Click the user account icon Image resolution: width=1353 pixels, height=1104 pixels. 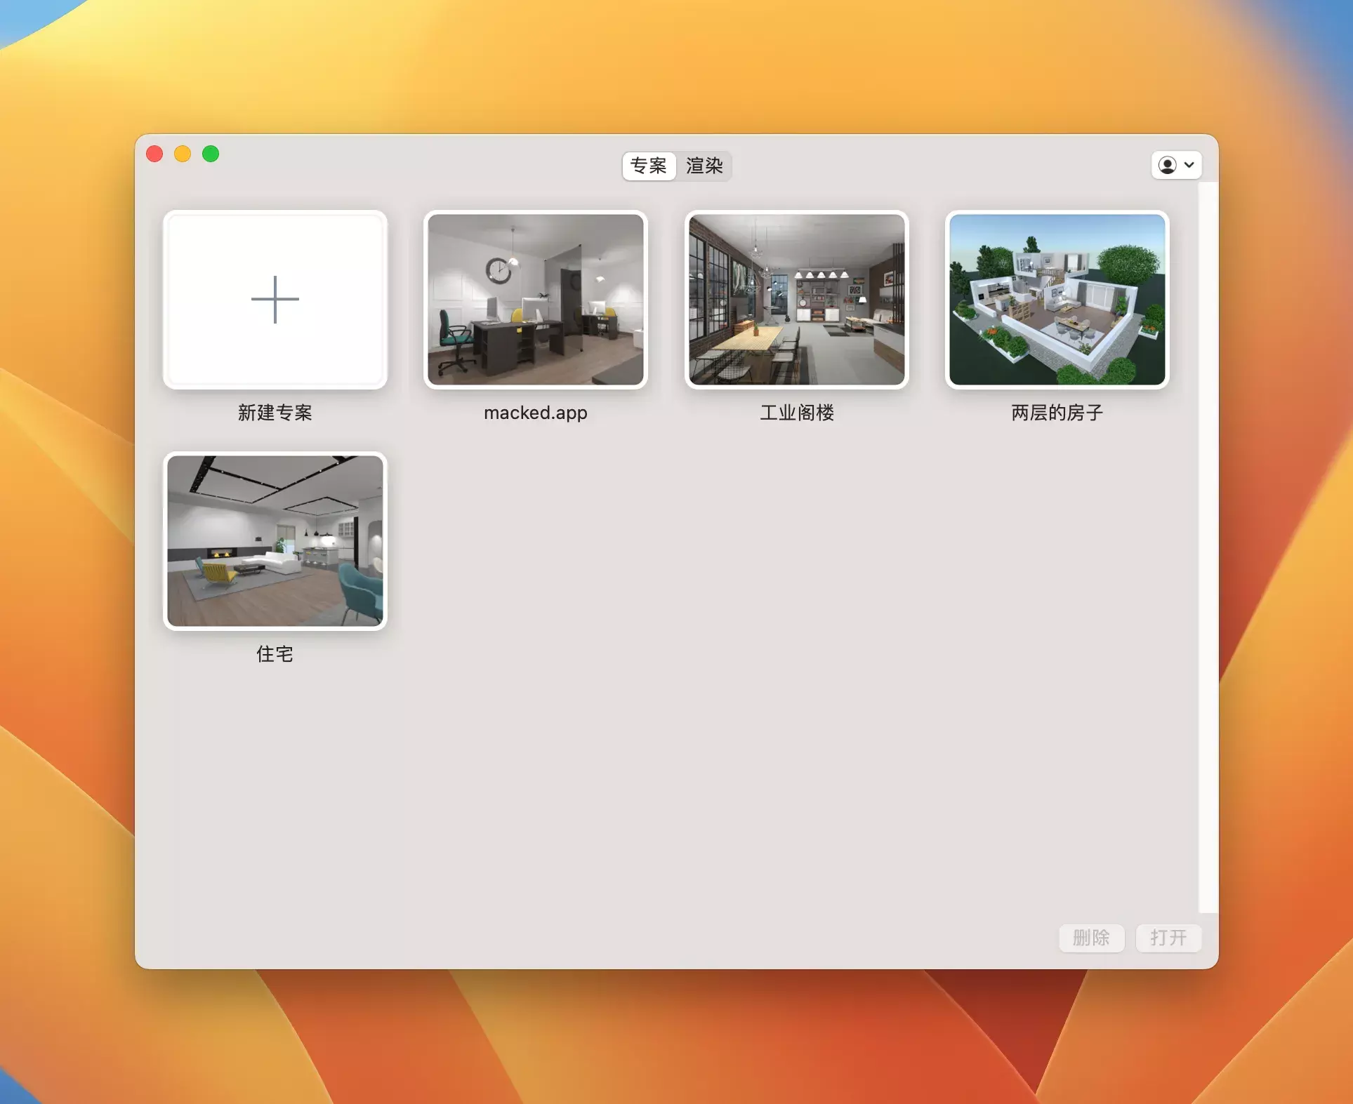click(x=1167, y=165)
